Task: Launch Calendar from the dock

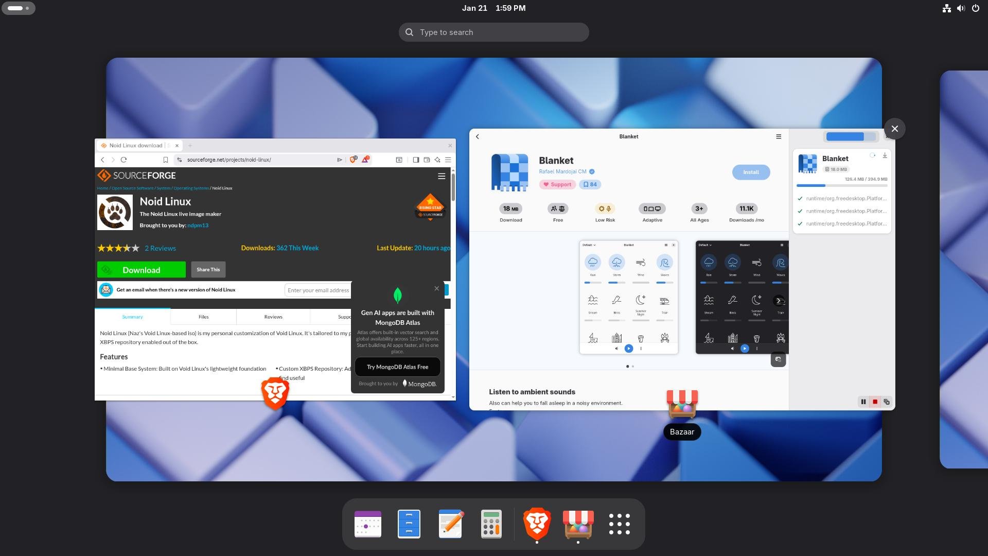Action: pyautogui.click(x=368, y=524)
